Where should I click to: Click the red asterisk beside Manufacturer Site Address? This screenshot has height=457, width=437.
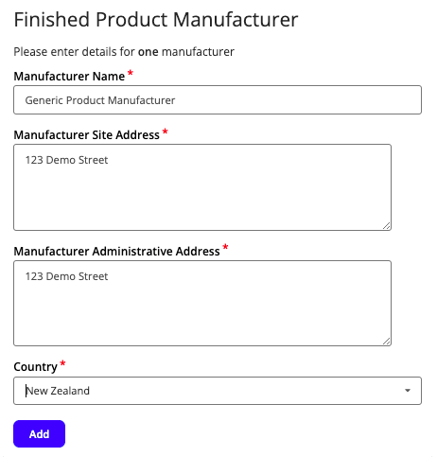click(165, 132)
